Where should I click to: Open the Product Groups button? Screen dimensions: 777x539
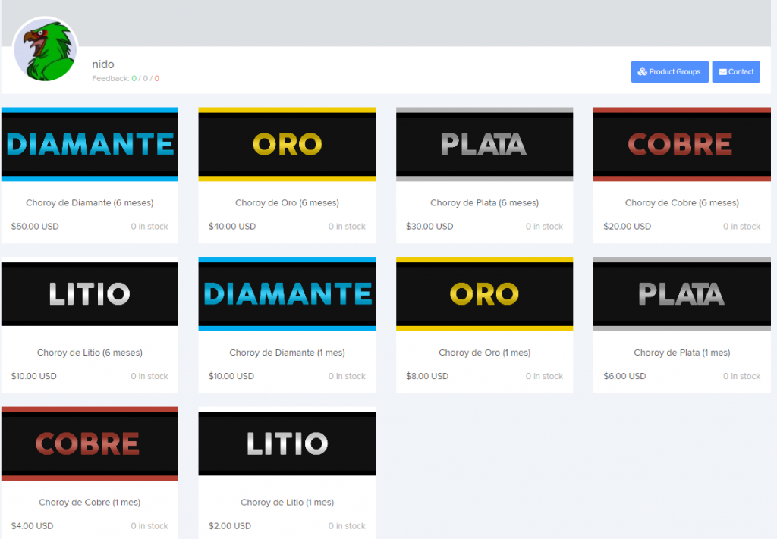click(x=670, y=72)
